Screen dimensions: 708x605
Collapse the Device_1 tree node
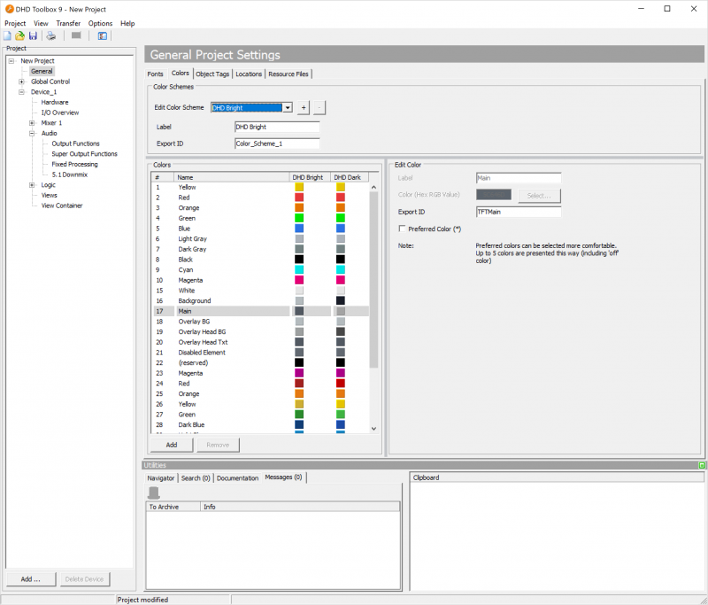tap(21, 92)
